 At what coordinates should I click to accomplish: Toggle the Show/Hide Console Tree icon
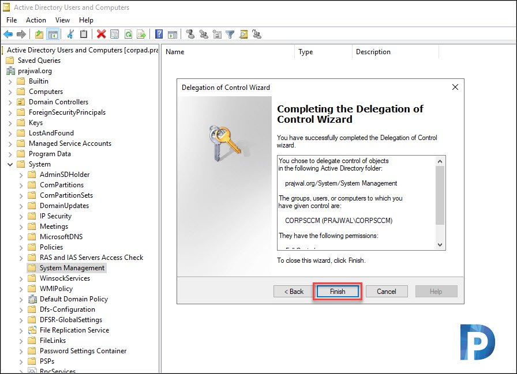[53, 34]
